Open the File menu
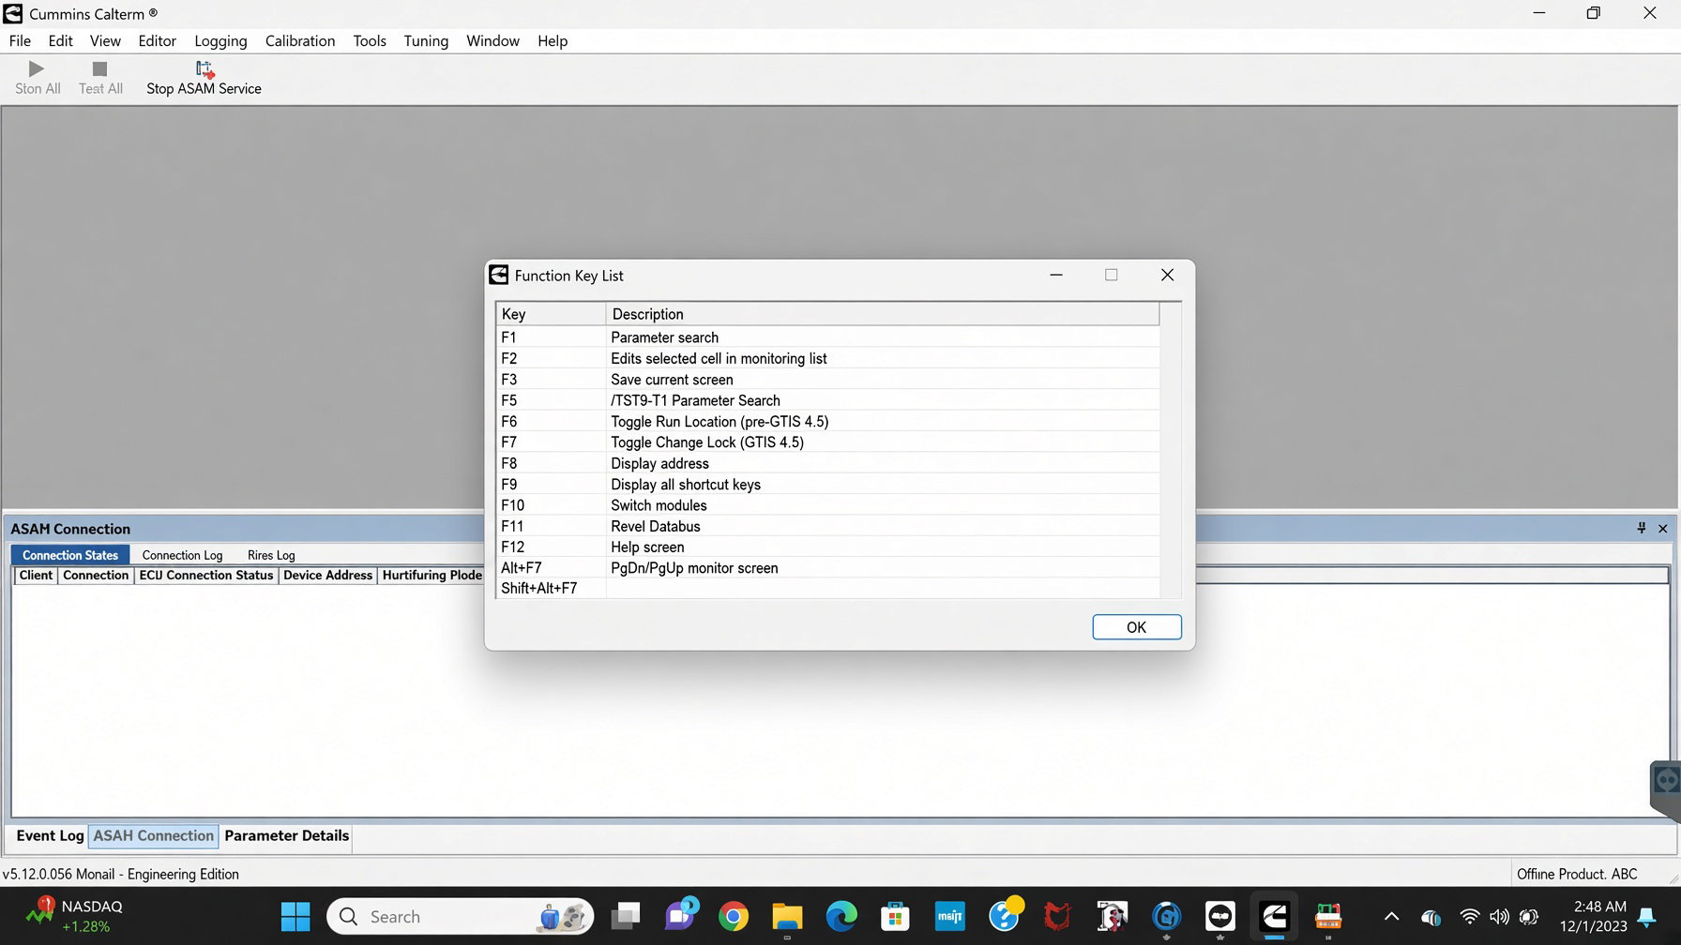Screen dimensions: 1681x945 pos(20,41)
